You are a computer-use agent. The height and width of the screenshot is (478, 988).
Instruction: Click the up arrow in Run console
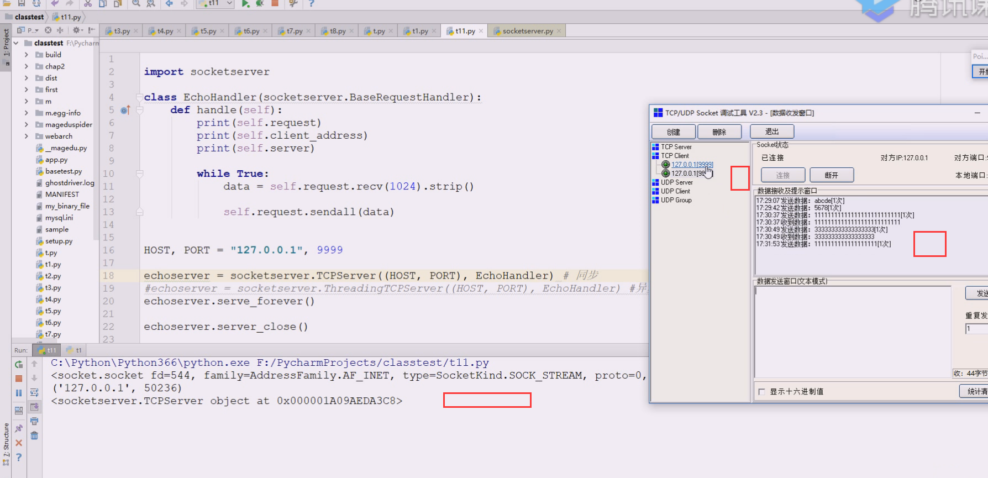click(34, 364)
